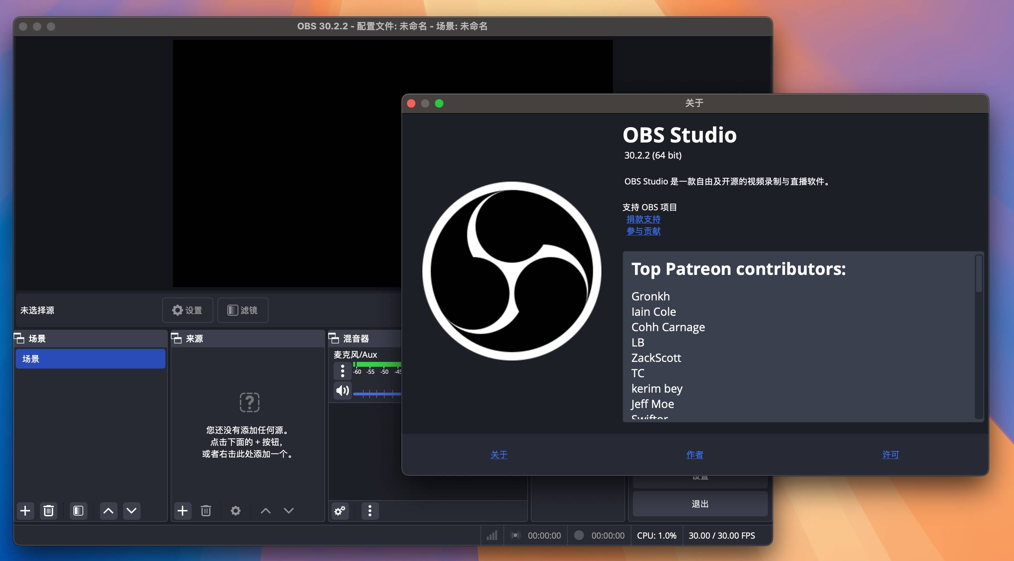Image resolution: width=1014 pixels, height=561 pixels.
Task: Select the 场景 entry in the scenes list
Action: click(x=90, y=358)
